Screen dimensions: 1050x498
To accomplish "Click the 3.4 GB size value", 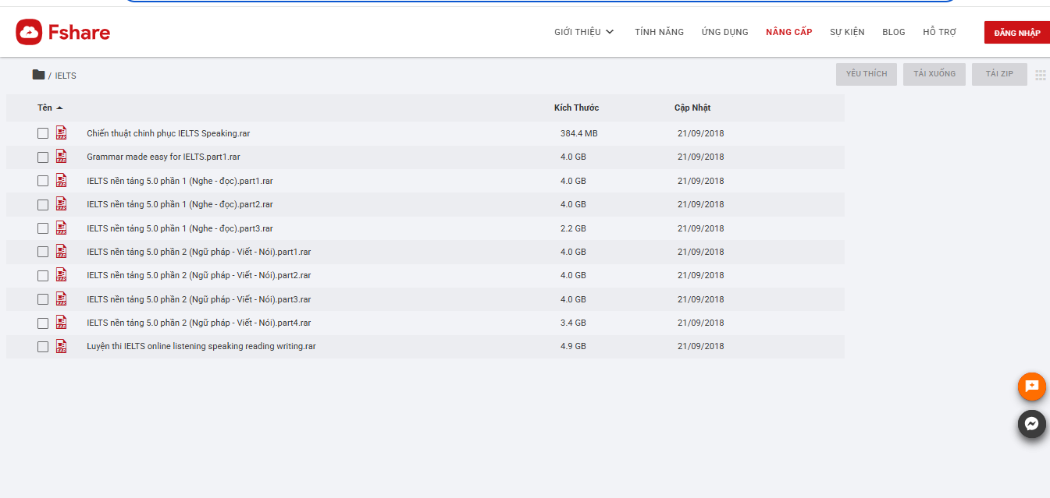I will click(573, 323).
